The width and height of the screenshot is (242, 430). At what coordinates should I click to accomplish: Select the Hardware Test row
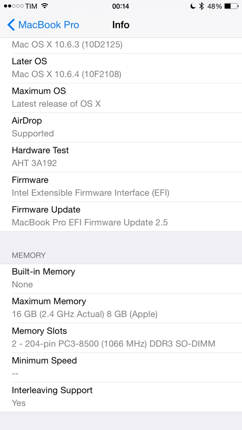(121, 157)
